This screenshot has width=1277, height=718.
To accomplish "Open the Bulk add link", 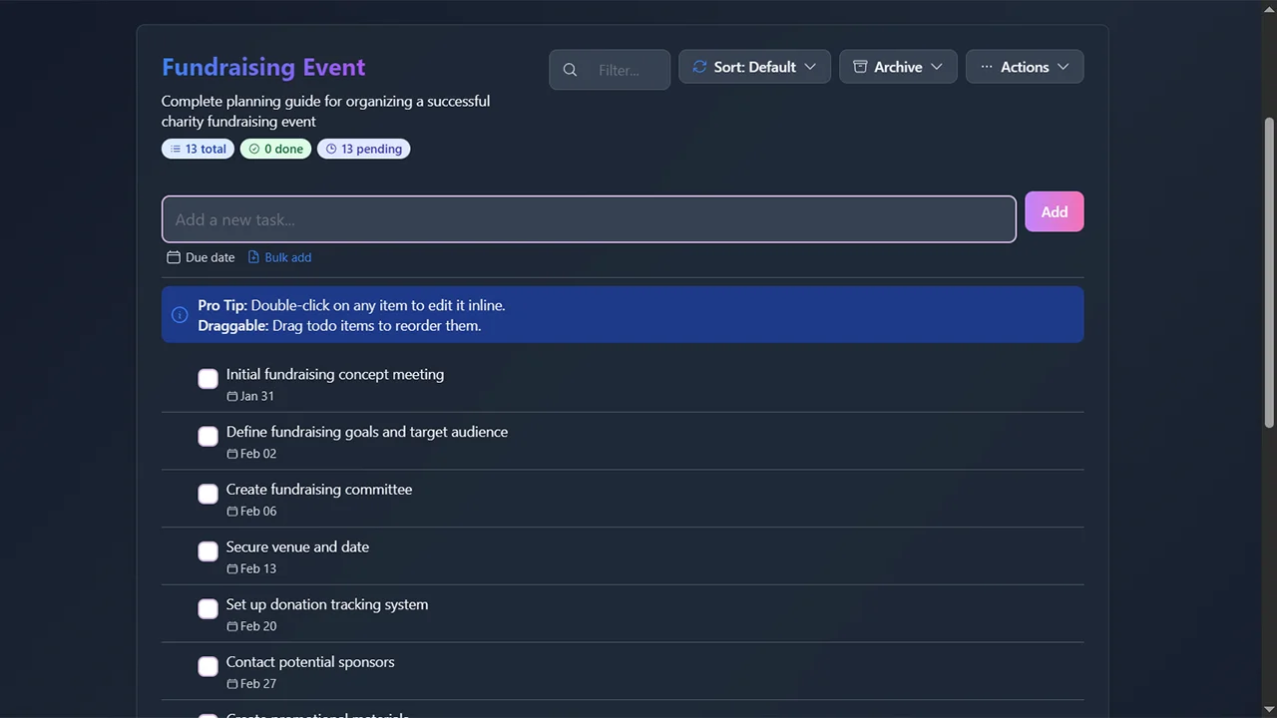I will [287, 257].
